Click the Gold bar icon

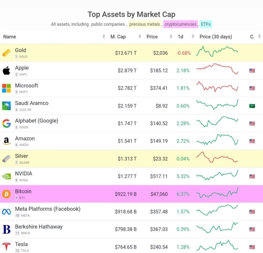[x=6, y=53]
